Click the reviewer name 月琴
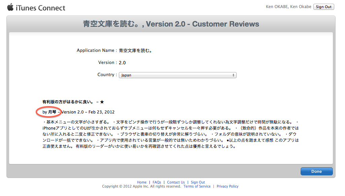The width and height of the screenshot is (345, 196). click(x=52, y=112)
